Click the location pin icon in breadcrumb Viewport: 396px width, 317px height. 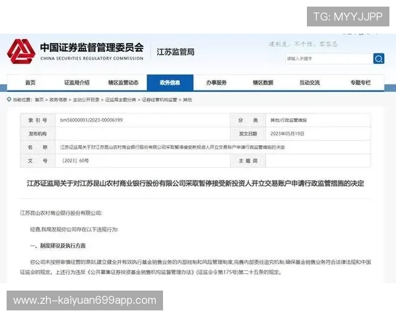9,100
